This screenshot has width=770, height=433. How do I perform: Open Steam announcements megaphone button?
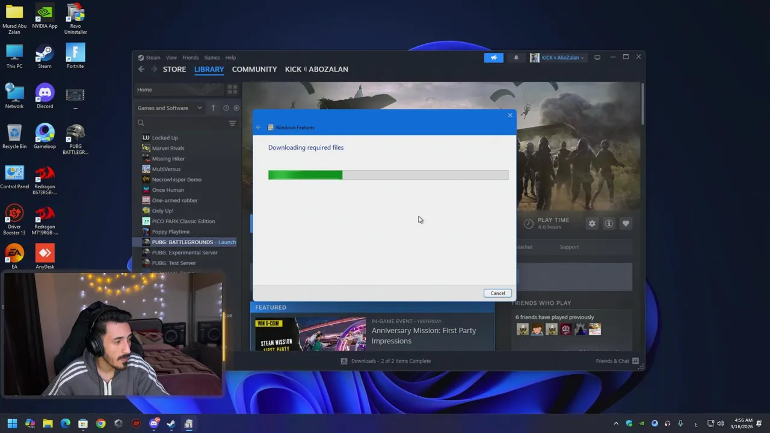[493, 58]
